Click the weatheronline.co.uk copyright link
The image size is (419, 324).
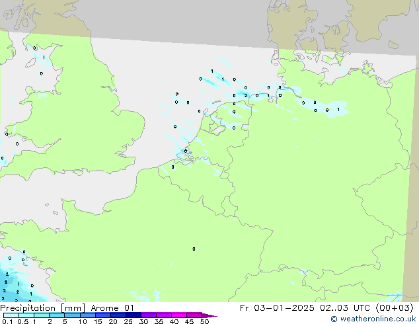[373, 319]
